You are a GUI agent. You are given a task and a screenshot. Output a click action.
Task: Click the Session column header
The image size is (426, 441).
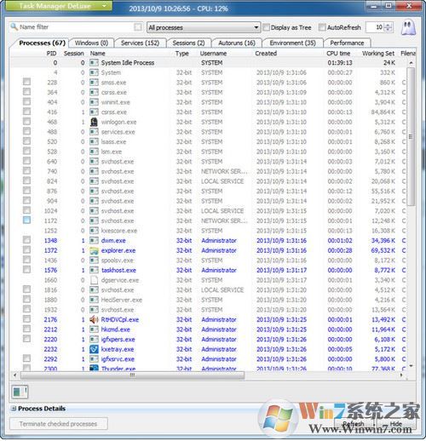(x=73, y=54)
